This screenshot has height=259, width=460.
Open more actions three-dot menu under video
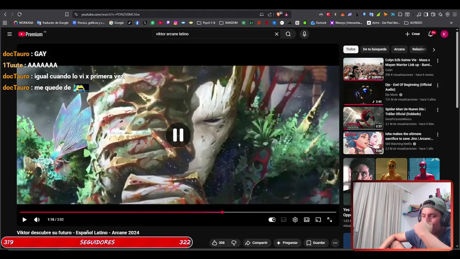tap(335, 243)
